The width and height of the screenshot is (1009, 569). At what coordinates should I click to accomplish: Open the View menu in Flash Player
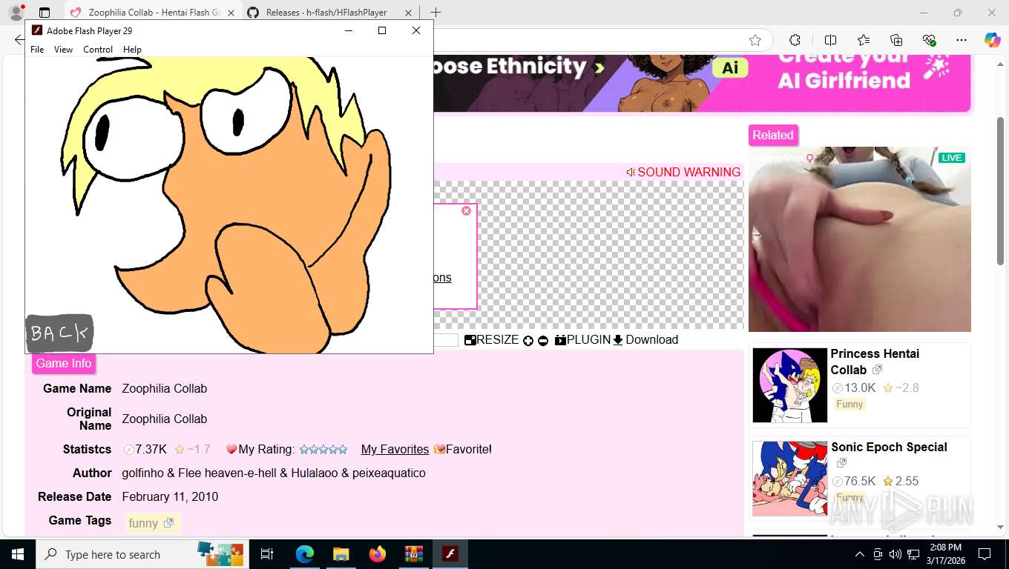click(x=63, y=50)
